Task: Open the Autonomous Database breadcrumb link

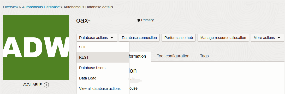Action: coord(41,7)
